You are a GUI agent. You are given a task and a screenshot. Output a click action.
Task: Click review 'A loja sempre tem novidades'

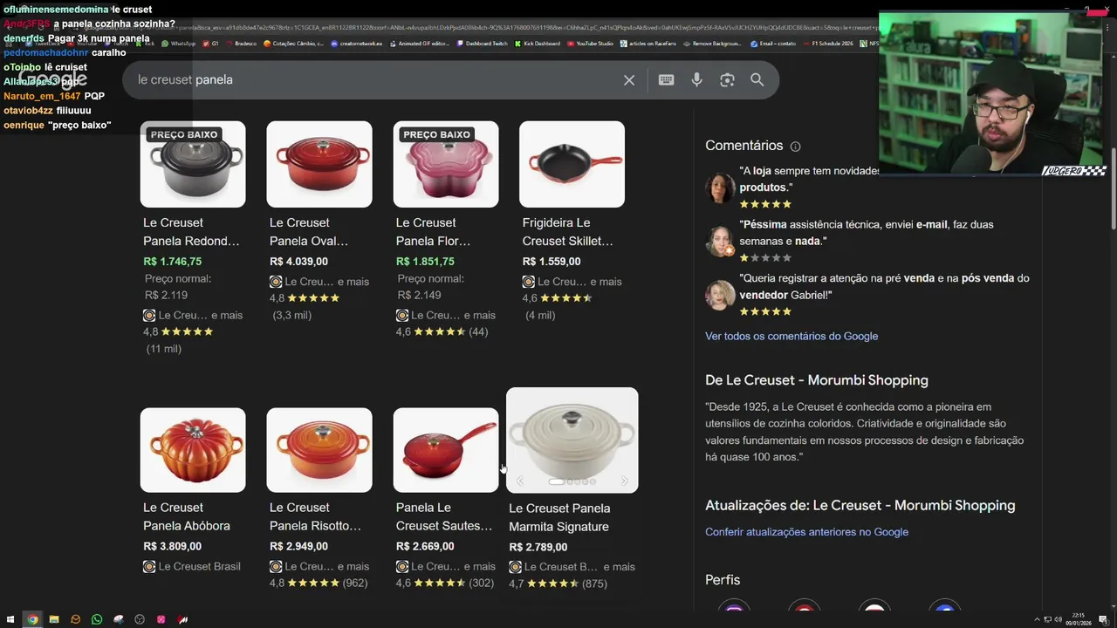[810, 179]
